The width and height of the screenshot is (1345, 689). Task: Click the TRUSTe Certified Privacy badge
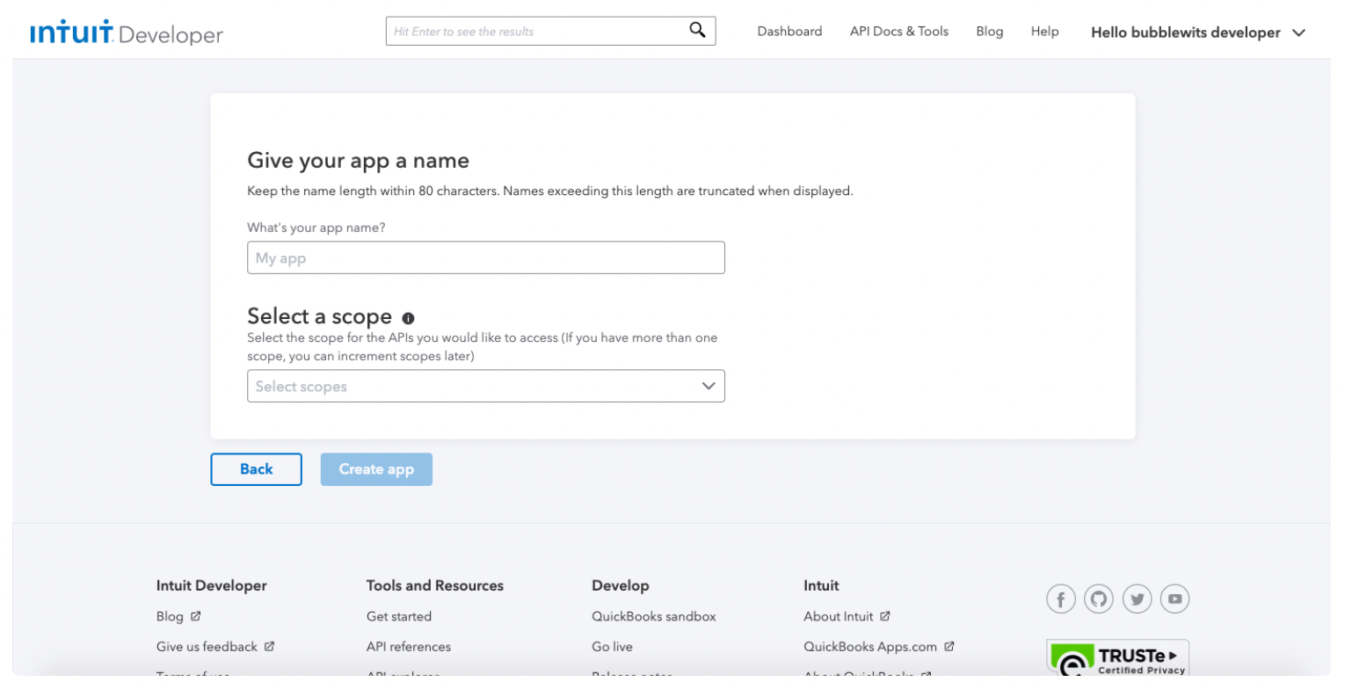click(x=1117, y=658)
